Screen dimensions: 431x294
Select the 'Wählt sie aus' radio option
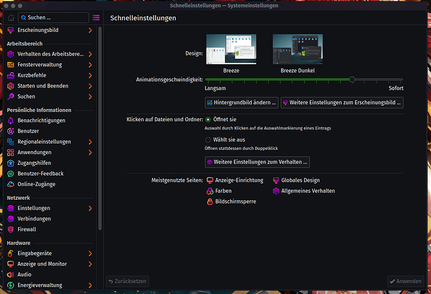pos(208,140)
